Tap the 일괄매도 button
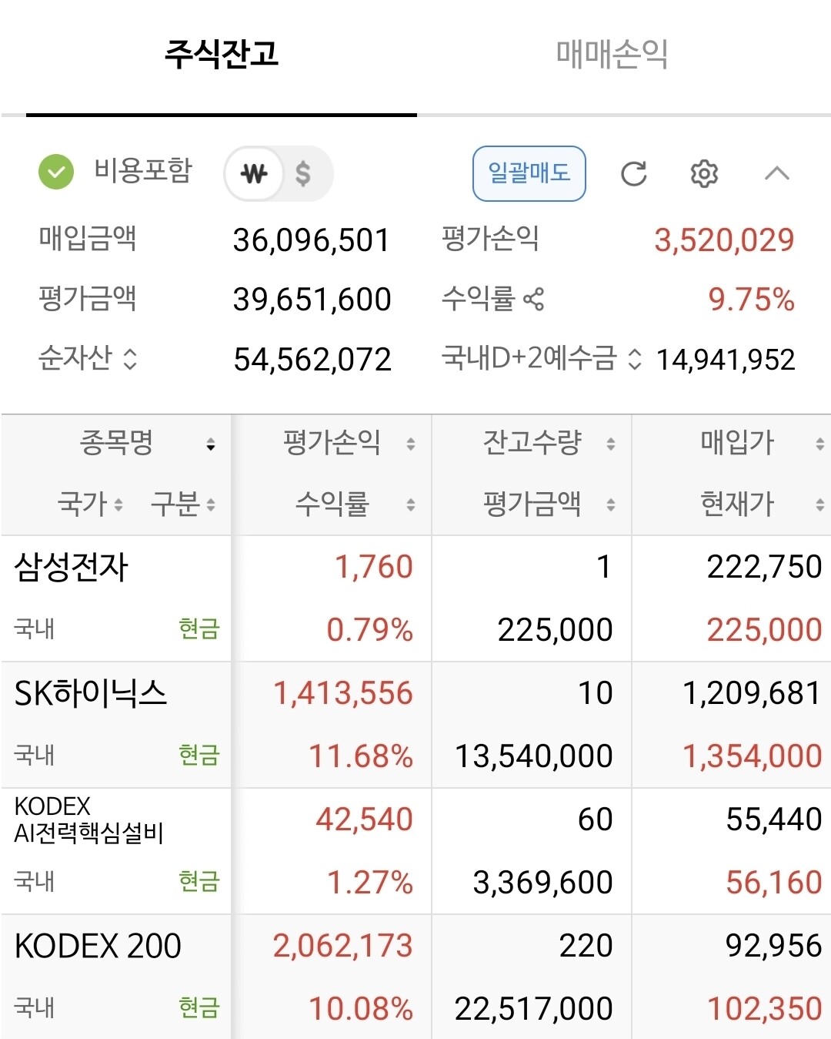Image resolution: width=831 pixels, height=1039 pixels. click(x=529, y=173)
